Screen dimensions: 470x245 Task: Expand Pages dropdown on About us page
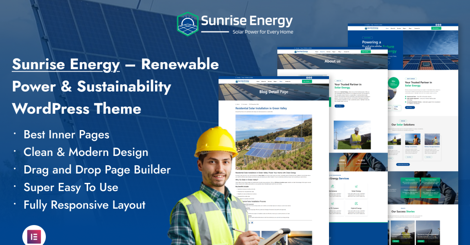point(334,52)
